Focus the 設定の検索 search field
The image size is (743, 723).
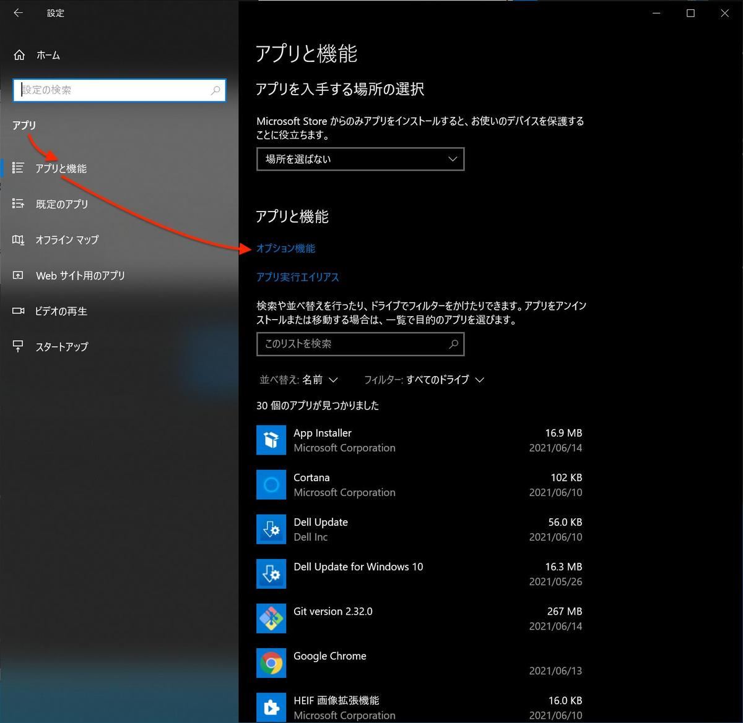click(x=119, y=90)
